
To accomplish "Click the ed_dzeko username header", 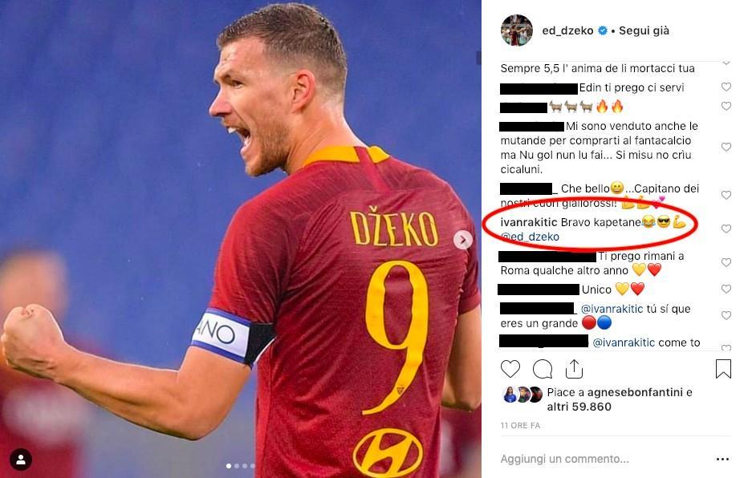I will pyautogui.click(x=567, y=30).
